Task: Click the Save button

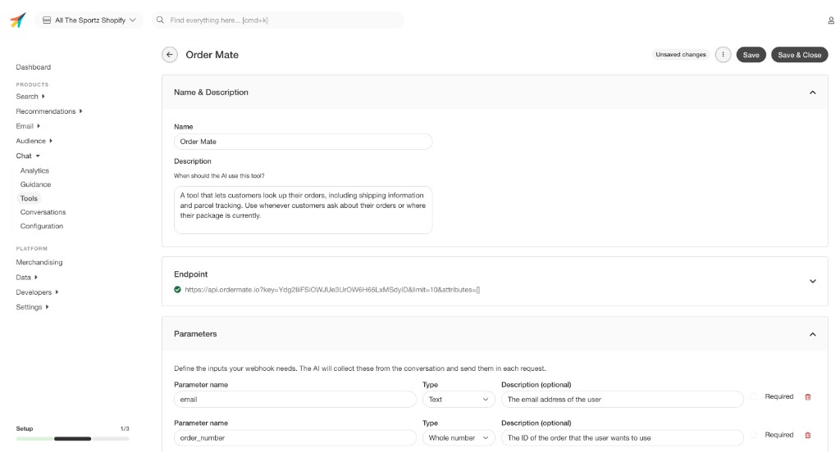Action: [751, 55]
